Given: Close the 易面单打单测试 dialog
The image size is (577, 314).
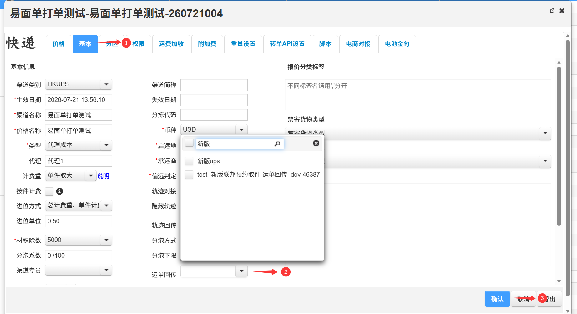Looking at the screenshot, I should [x=562, y=11].
